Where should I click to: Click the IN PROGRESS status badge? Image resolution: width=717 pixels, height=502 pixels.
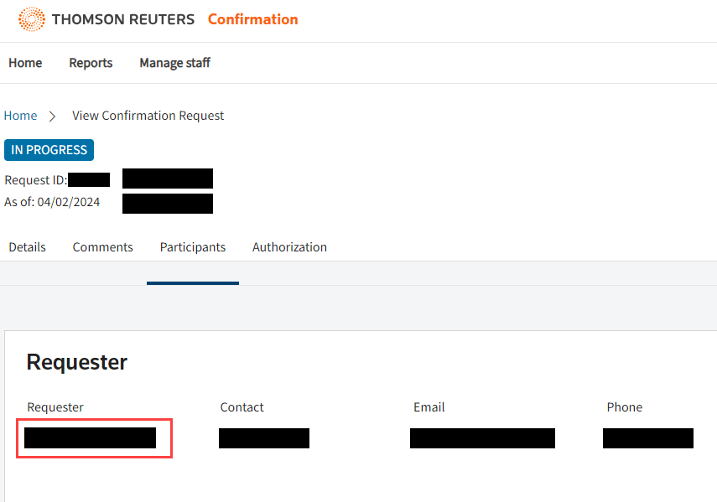tap(49, 149)
